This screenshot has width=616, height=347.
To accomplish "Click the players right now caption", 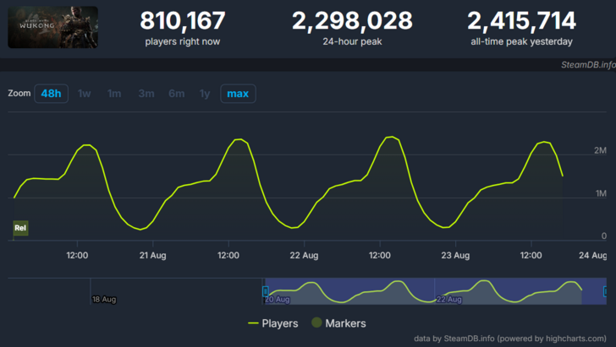I will point(183,41).
